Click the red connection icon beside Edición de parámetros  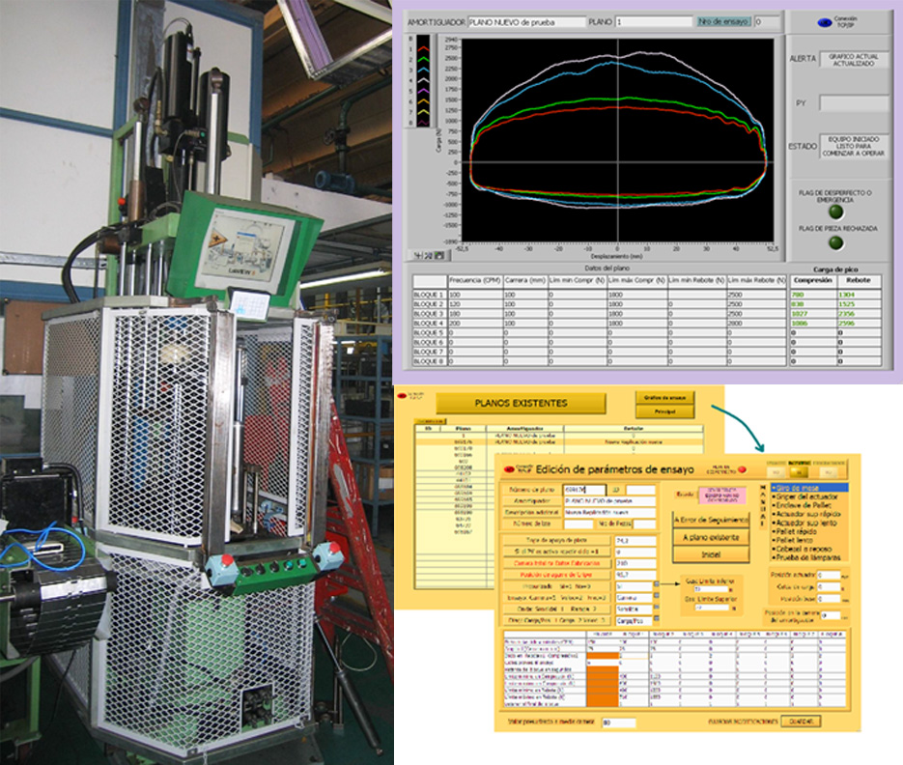point(509,469)
